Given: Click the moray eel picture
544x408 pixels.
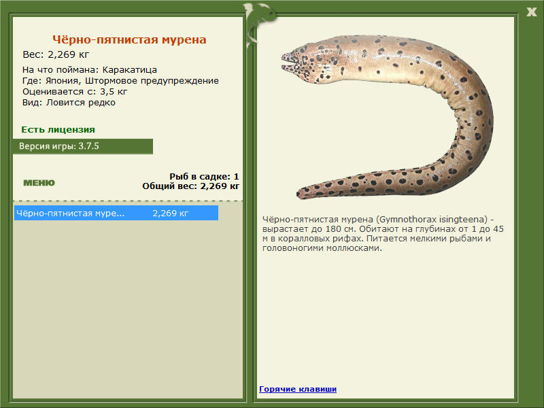Looking at the screenshot, I should point(388,116).
